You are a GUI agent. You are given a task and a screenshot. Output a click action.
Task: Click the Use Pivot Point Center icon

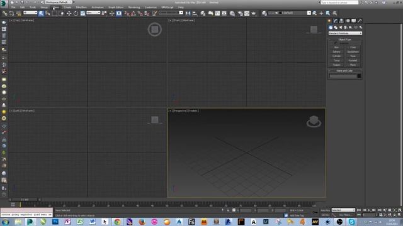coord(105,13)
